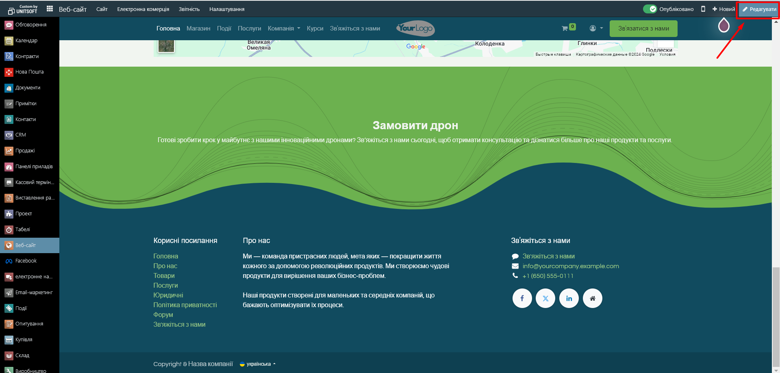Click the mobile preview phone icon
780x373 pixels.
tap(703, 9)
